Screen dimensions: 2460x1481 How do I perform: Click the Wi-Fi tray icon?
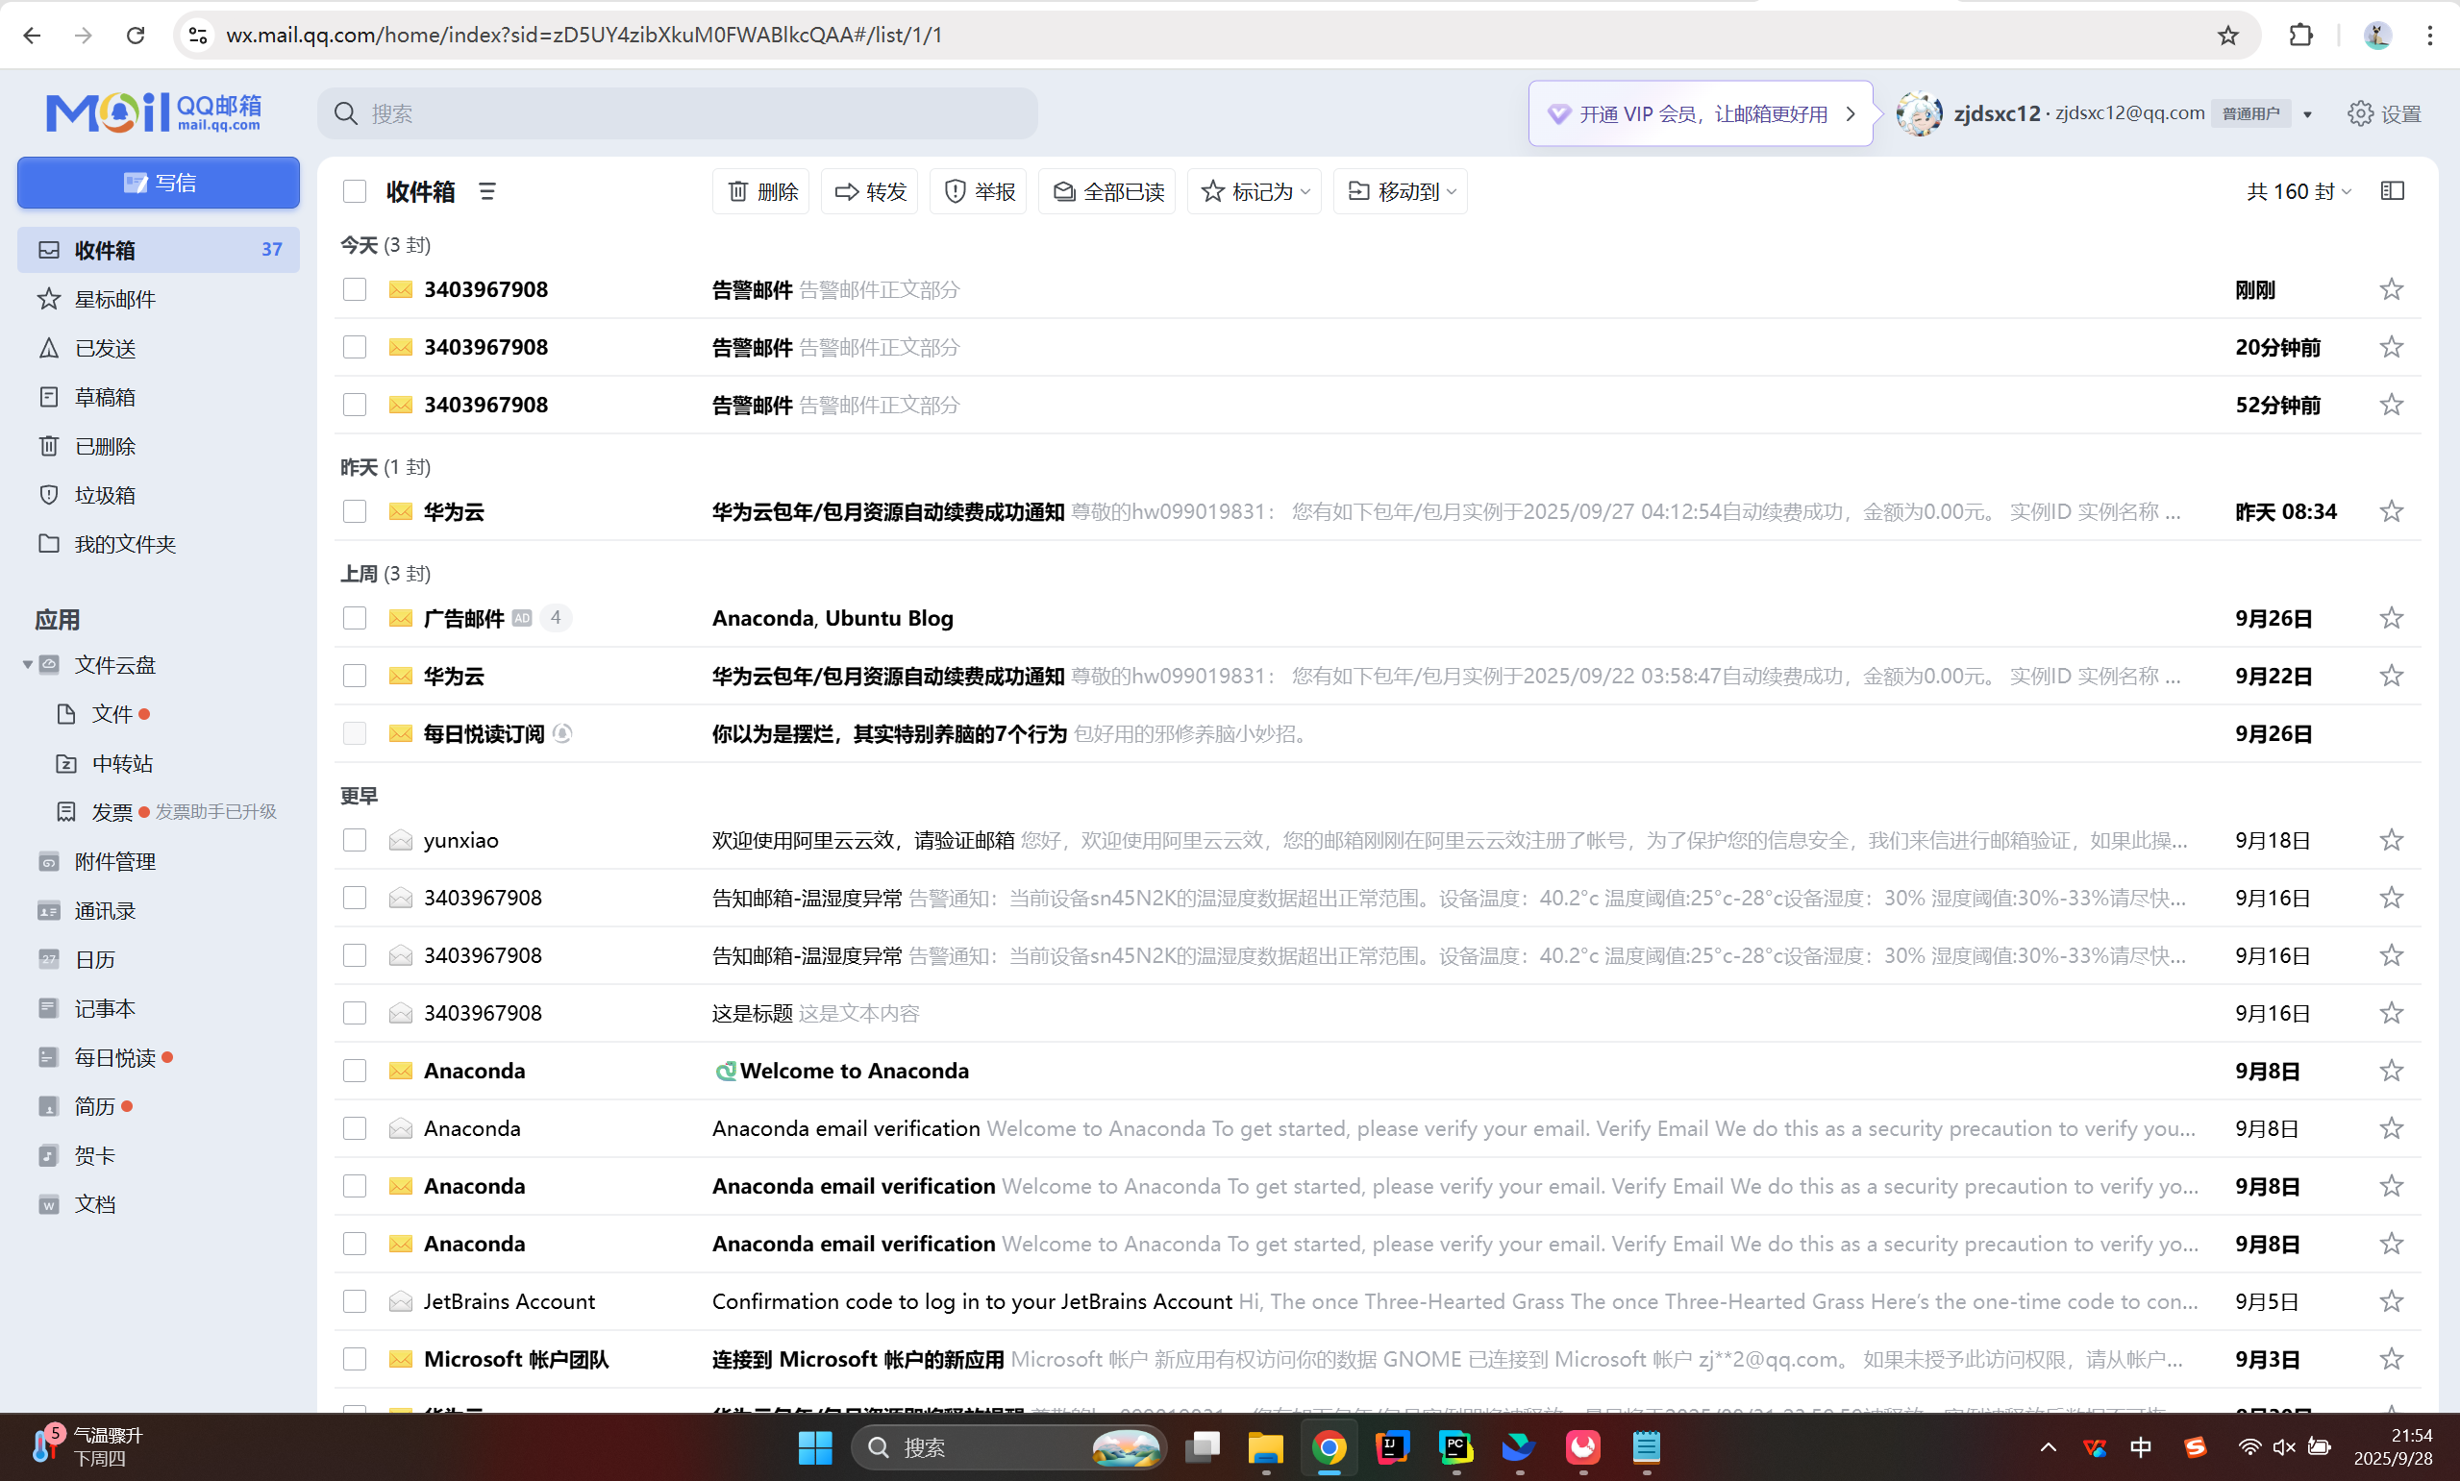[x=2249, y=1447]
